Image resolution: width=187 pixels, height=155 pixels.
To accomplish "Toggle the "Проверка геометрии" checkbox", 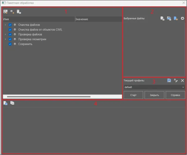I will (x=10, y=39).
